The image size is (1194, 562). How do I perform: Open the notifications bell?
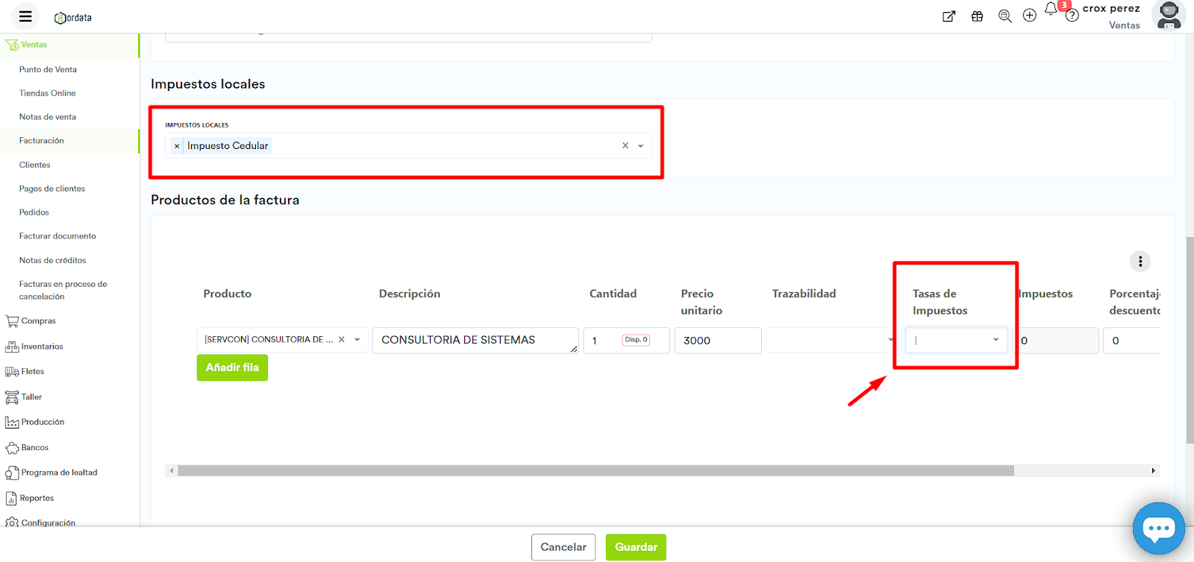coord(1051,9)
